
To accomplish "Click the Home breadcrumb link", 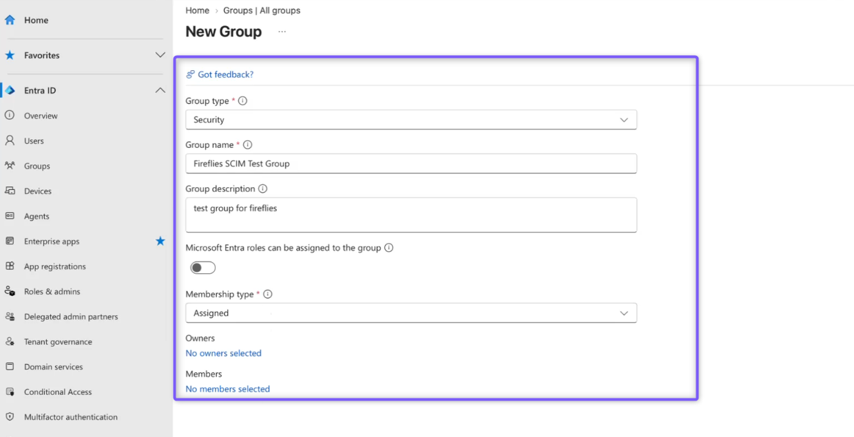I will click(197, 10).
